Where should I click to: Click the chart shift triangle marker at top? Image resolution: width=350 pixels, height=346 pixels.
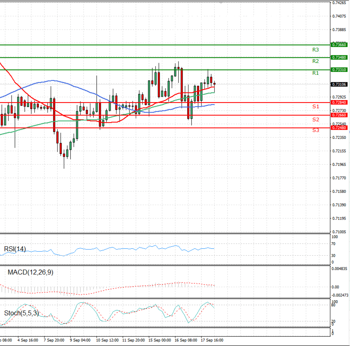(x=221, y=3)
